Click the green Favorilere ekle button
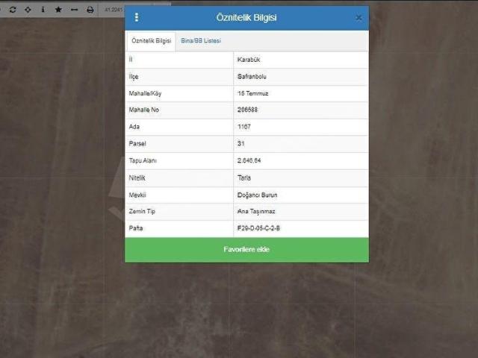 coord(246,250)
